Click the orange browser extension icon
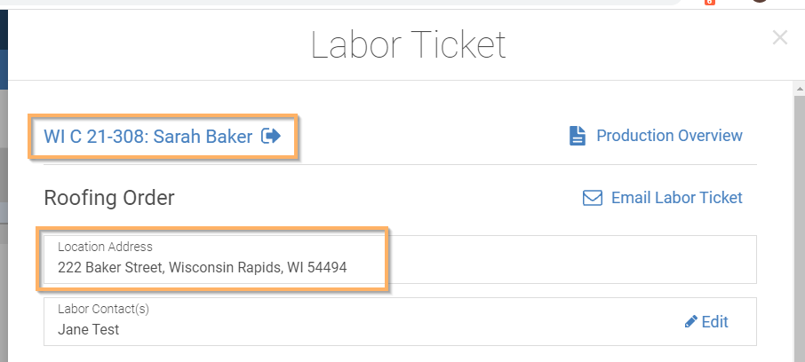Viewport: 805px width, 362px height. 710,2
